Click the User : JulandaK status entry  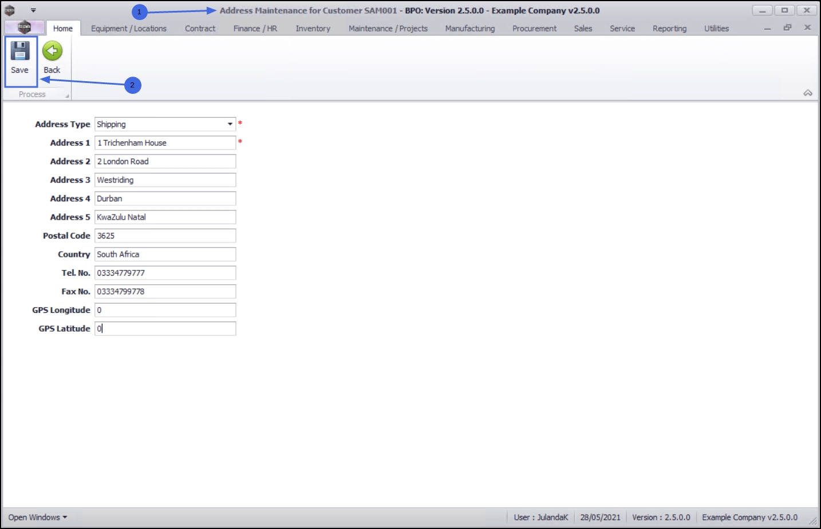[x=541, y=517]
